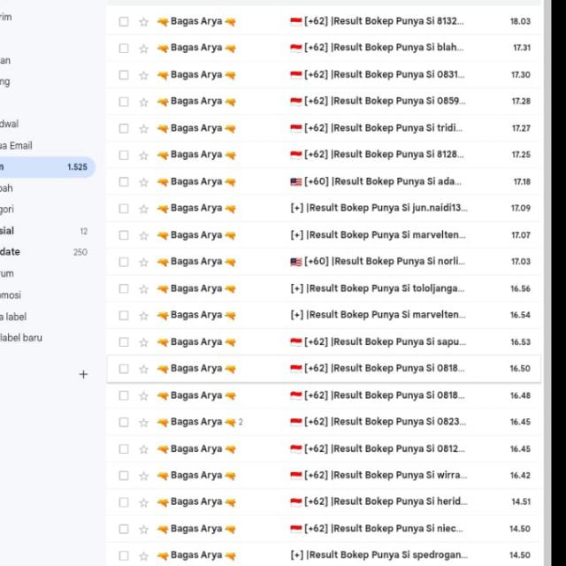Mark the 17.18 email with a star
The width and height of the screenshot is (566, 566).
tap(144, 182)
